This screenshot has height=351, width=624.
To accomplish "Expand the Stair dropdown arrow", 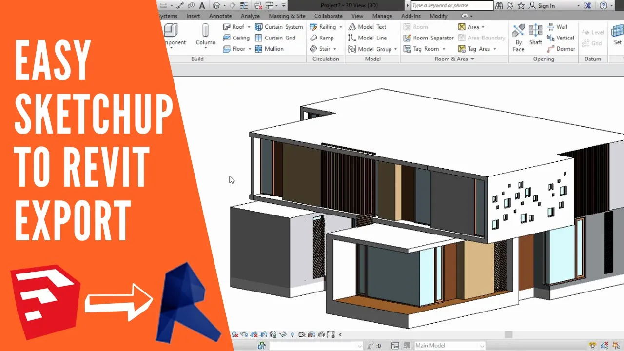I will (x=335, y=49).
